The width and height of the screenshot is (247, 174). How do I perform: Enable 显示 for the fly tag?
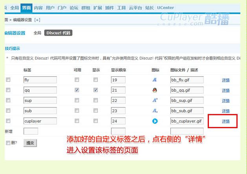(95, 80)
